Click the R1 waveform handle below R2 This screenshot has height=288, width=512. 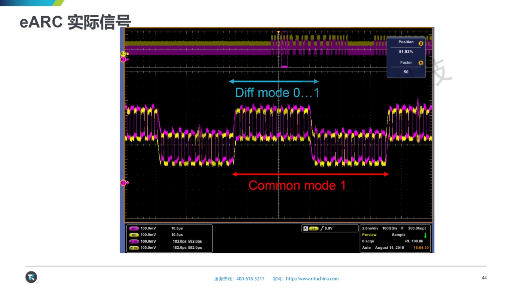124,60
